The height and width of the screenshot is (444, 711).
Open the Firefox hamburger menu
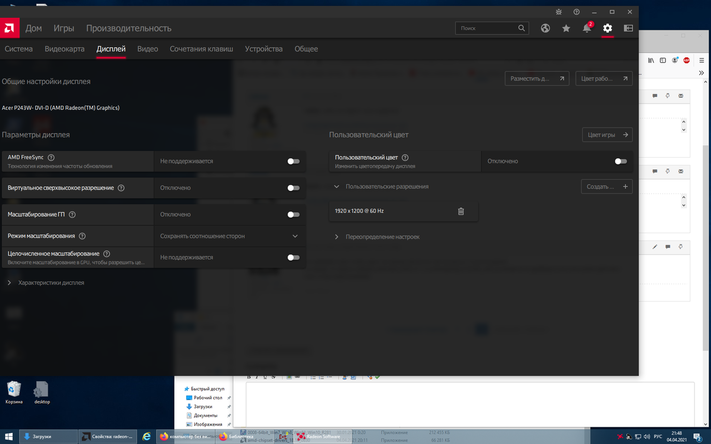pyautogui.click(x=702, y=60)
